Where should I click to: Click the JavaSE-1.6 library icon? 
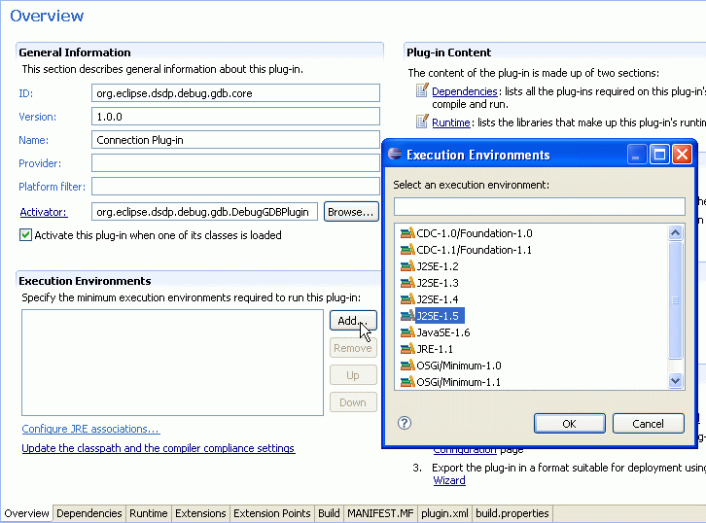[407, 332]
